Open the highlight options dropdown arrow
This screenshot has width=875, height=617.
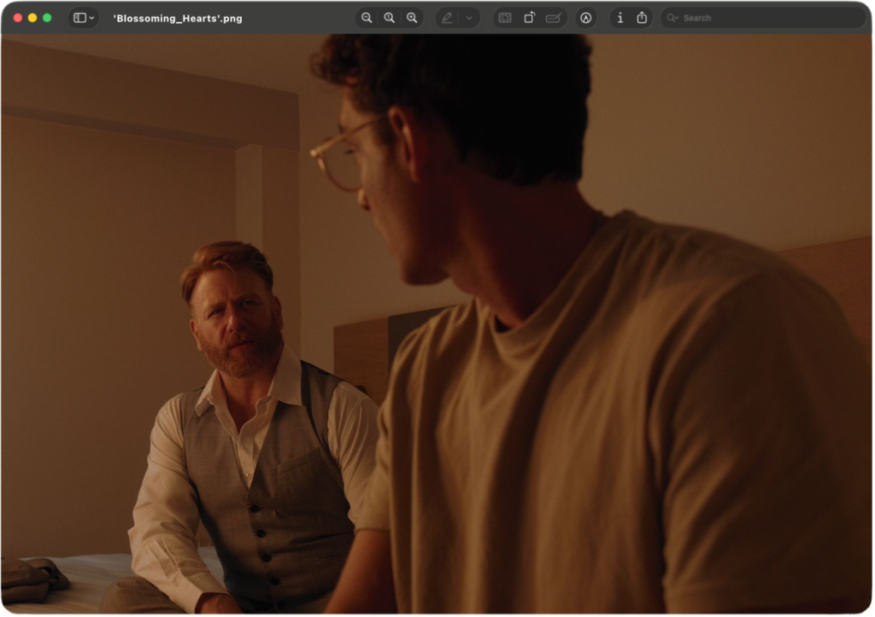click(x=469, y=18)
